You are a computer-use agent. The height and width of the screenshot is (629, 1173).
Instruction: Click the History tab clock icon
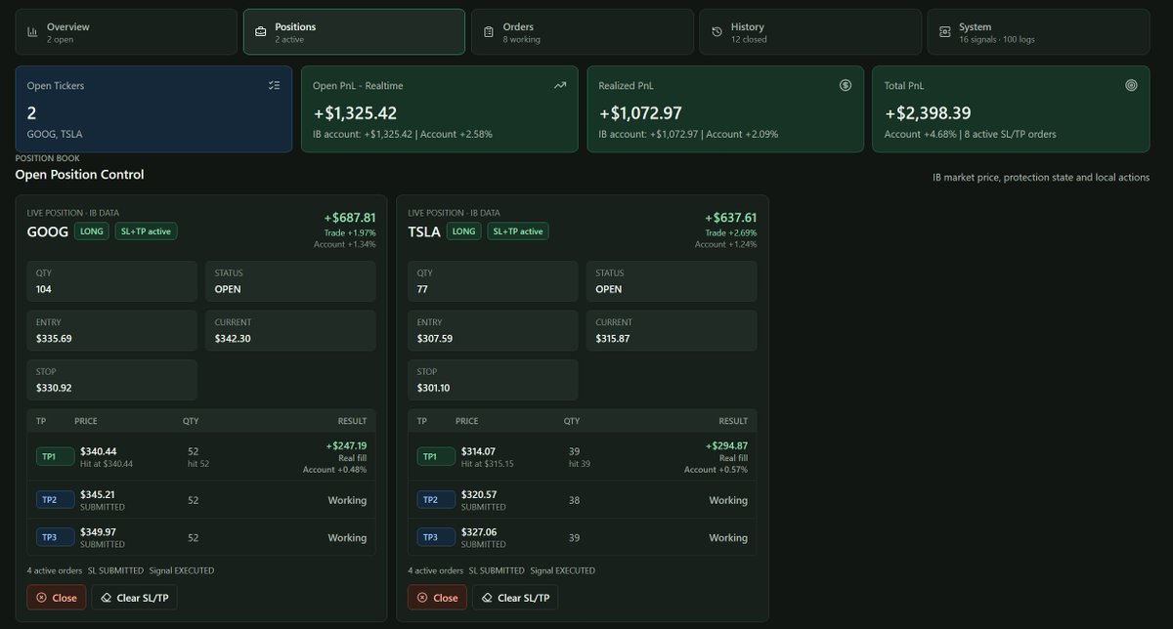point(717,32)
